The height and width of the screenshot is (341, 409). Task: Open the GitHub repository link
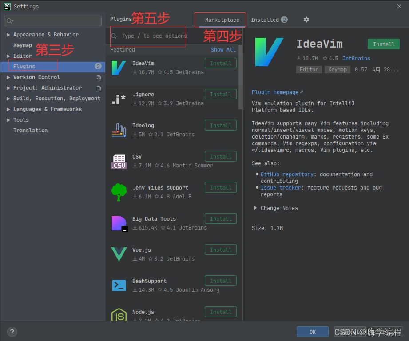coord(287,174)
